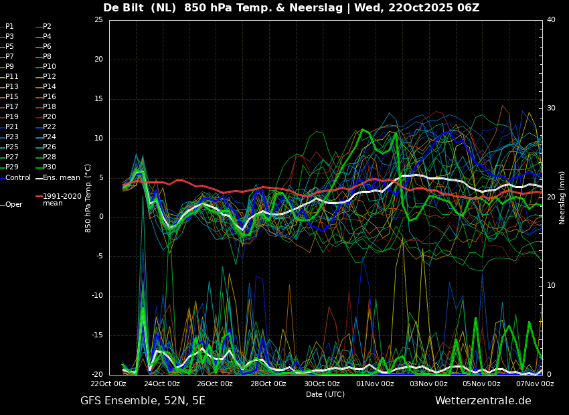Click the P1 legend label
This screenshot has width=569, height=415.
click(9, 27)
